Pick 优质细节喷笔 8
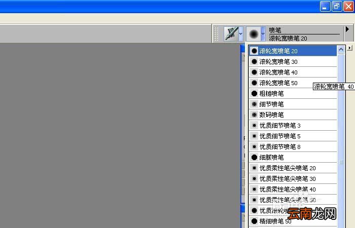The image size is (355, 228). click(x=293, y=146)
